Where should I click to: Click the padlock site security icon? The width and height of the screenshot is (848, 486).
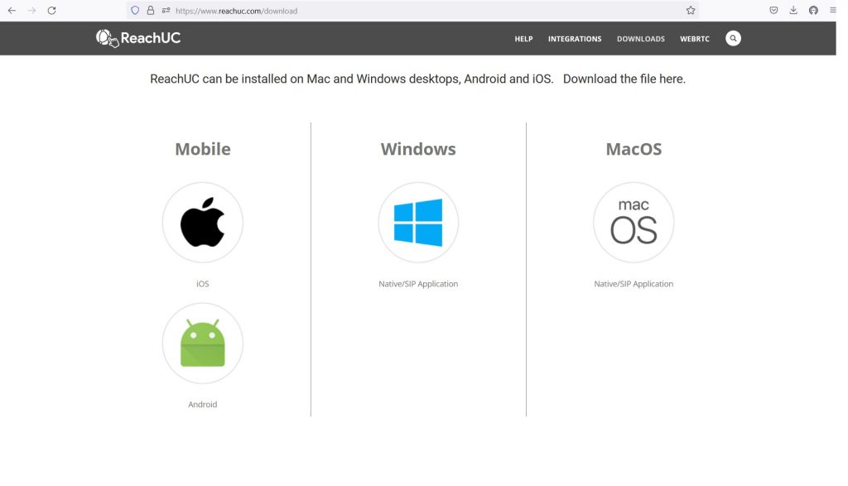coord(151,10)
